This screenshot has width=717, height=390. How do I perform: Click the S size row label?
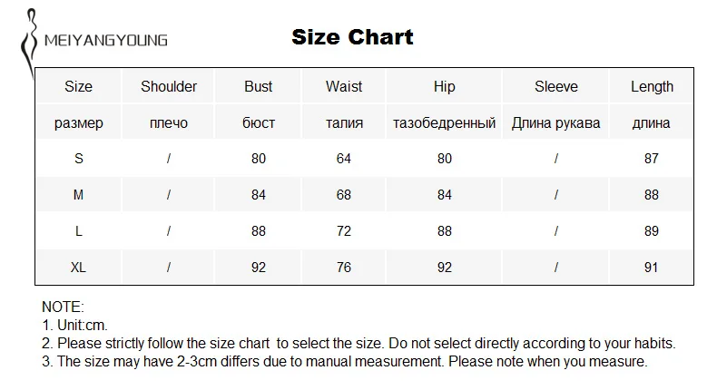[79, 159]
